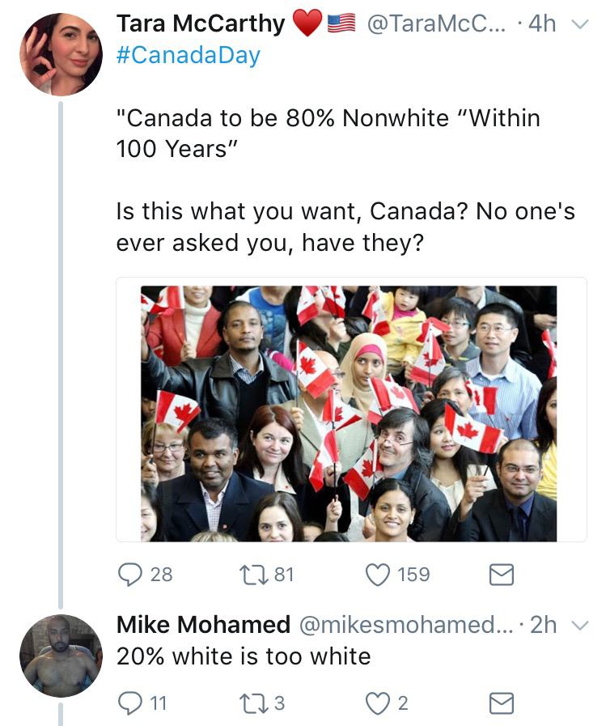Retweet the "20% white is too white" reply

tap(250, 703)
